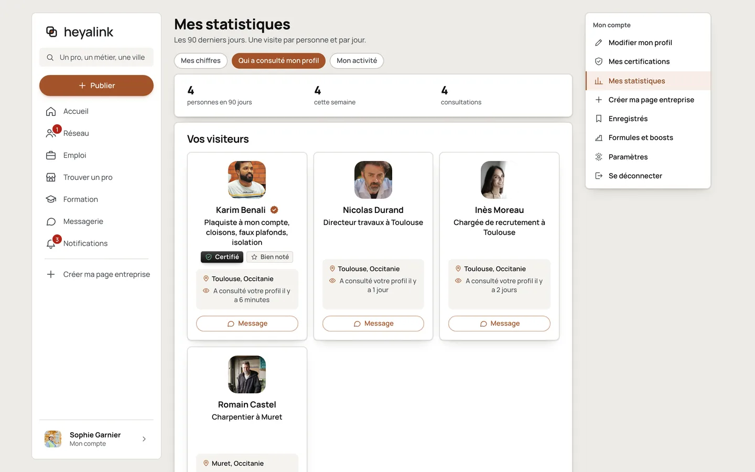Image resolution: width=755 pixels, height=472 pixels.
Task: Choose Créer ma page entreprise in account menu
Action: [x=648, y=100]
